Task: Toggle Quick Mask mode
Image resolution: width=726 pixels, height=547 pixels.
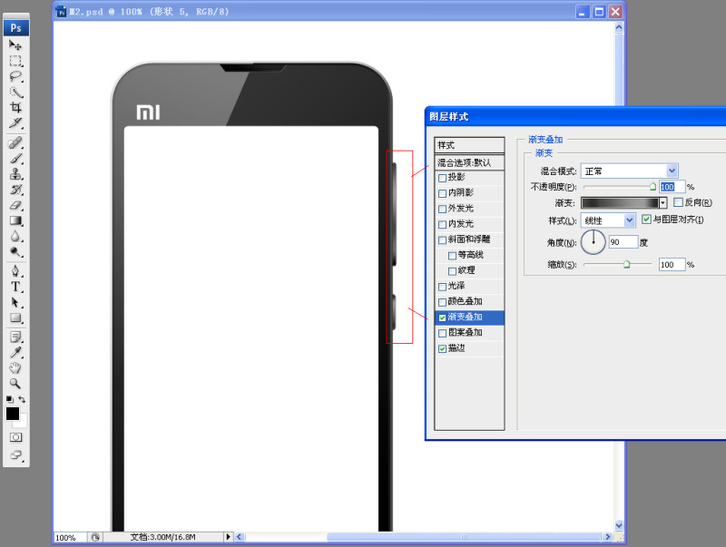Action: tap(15, 437)
